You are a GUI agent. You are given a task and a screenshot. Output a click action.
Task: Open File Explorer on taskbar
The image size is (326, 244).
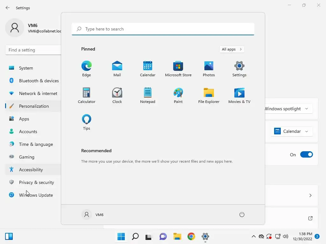coord(177,236)
